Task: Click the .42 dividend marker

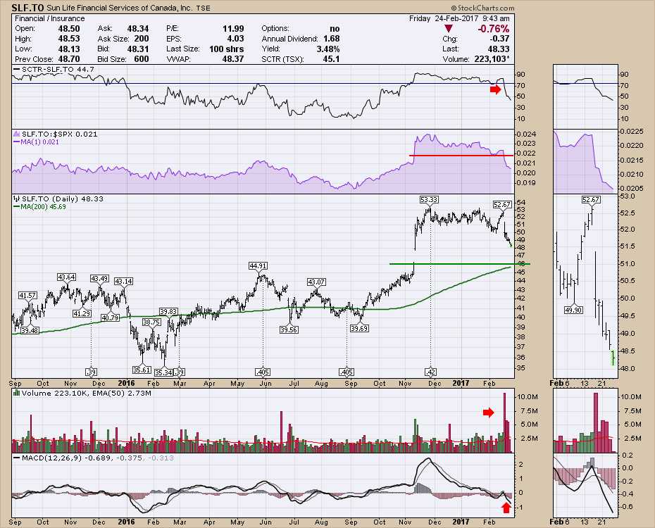Action: (430, 372)
